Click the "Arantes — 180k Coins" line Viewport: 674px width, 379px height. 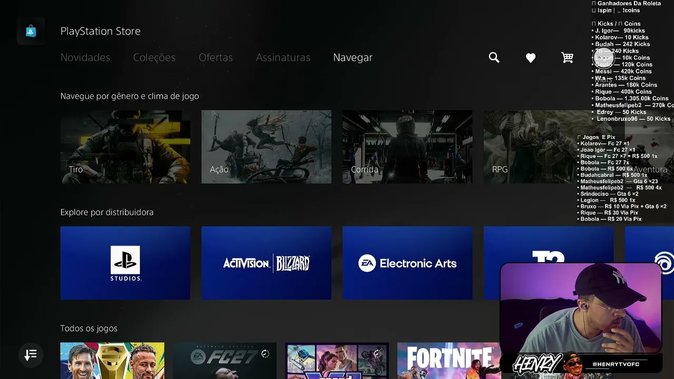(624, 85)
